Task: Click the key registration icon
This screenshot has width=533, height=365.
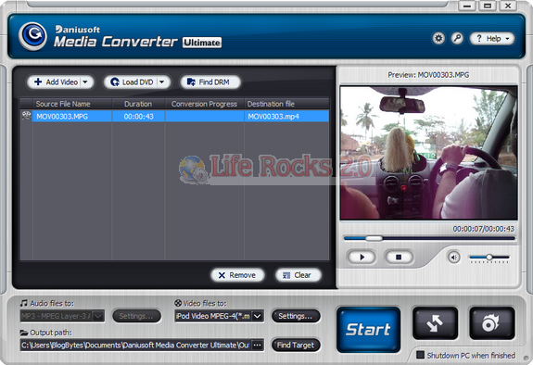Action: 457,38
